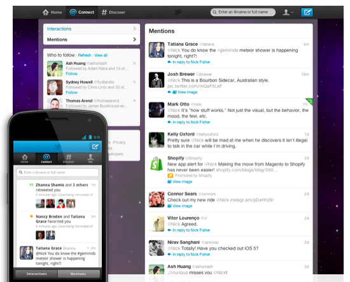Viewport: 350px width, 282px height.
Task: Follow Sydney Howell from suggestions
Action: 71,92
